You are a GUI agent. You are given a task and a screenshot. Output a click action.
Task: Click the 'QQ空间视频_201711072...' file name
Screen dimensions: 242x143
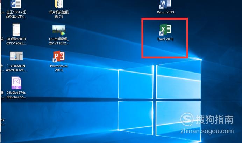(59, 41)
